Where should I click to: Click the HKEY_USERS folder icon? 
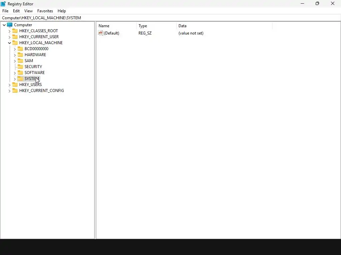click(15, 85)
